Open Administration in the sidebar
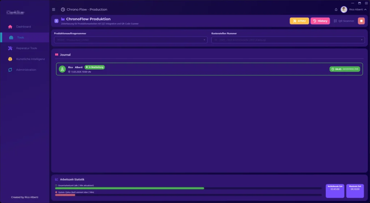Image resolution: width=370 pixels, height=203 pixels. click(25, 70)
